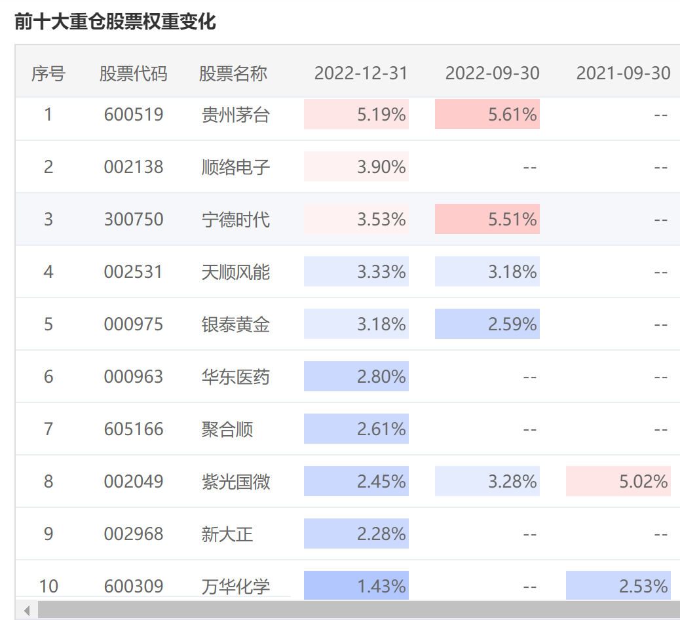Click stock code 002968

(134, 533)
